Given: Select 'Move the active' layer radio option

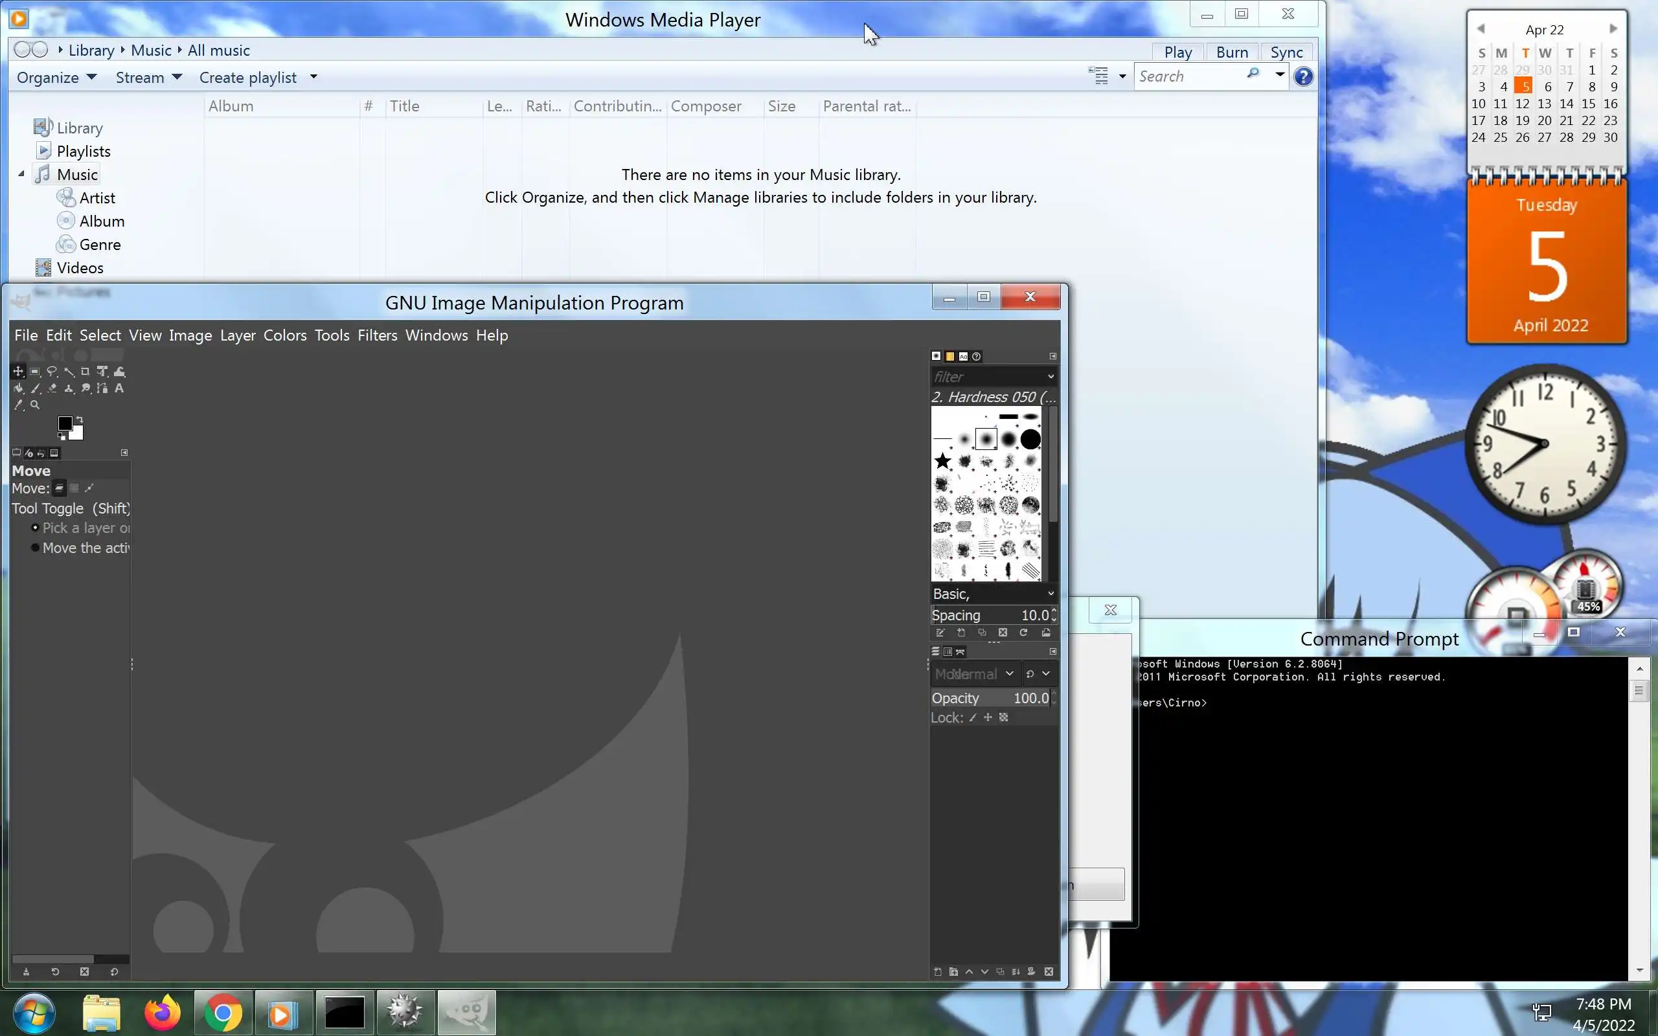Looking at the screenshot, I should point(35,548).
